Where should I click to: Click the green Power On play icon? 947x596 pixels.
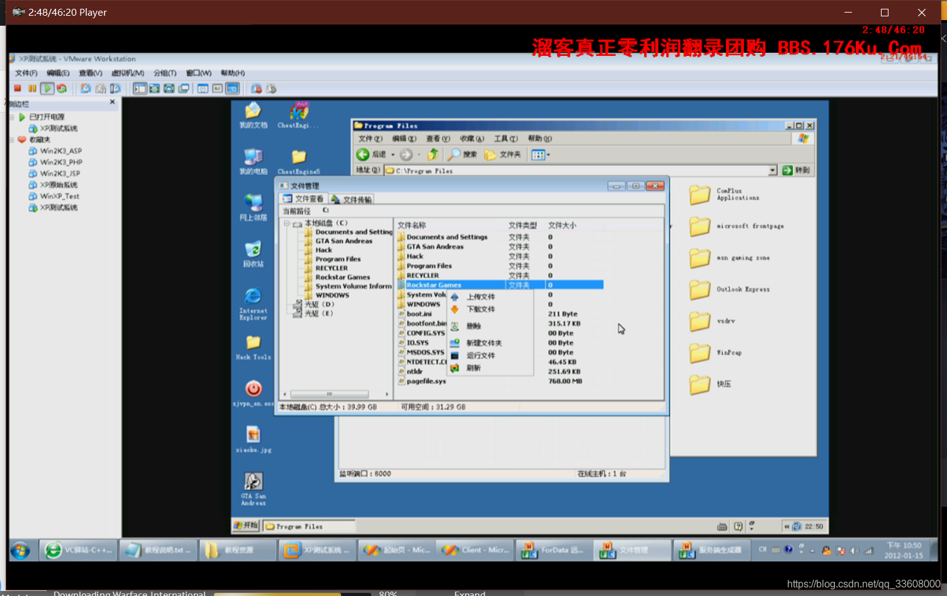tap(47, 89)
